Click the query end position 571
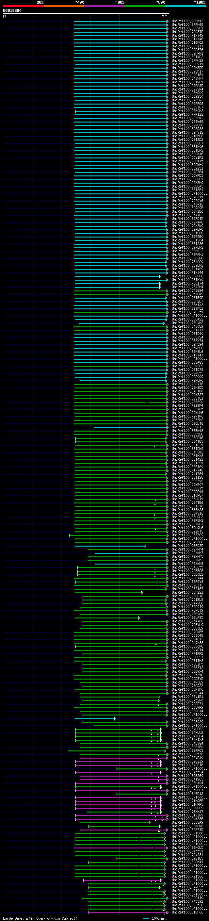This screenshot has height=921, width=209. tap(165, 16)
